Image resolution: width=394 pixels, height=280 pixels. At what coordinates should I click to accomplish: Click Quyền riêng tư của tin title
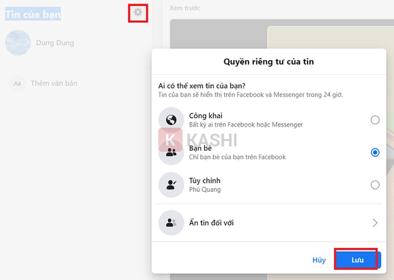click(268, 62)
